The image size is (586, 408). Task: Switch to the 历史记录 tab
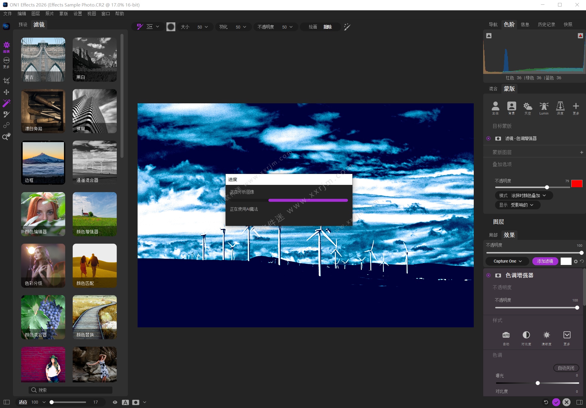coord(546,24)
